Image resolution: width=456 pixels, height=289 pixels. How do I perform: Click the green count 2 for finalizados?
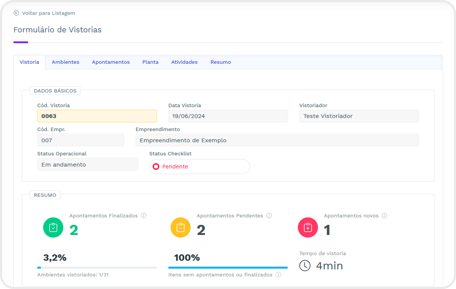pyautogui.click(x=74, y=230)
